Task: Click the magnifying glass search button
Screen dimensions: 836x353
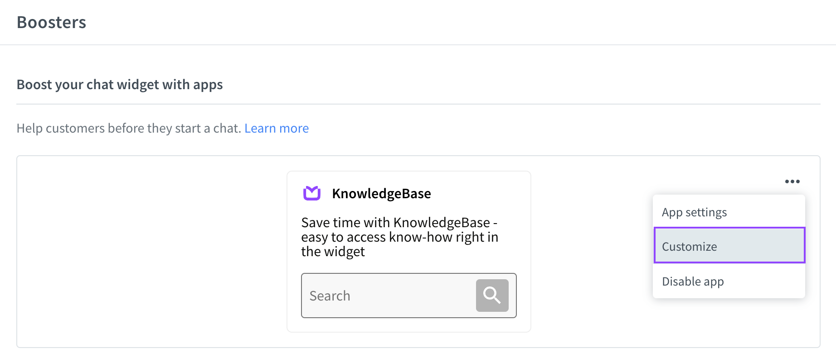Action: pos(492,296)
